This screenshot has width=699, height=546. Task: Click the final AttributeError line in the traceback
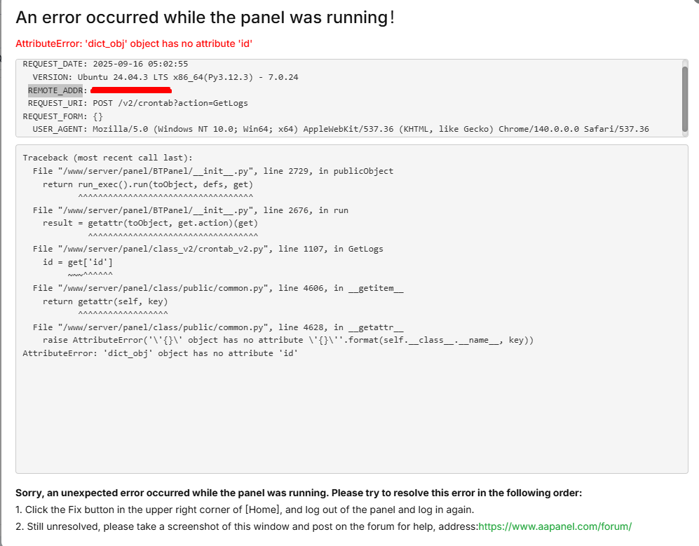161,353
